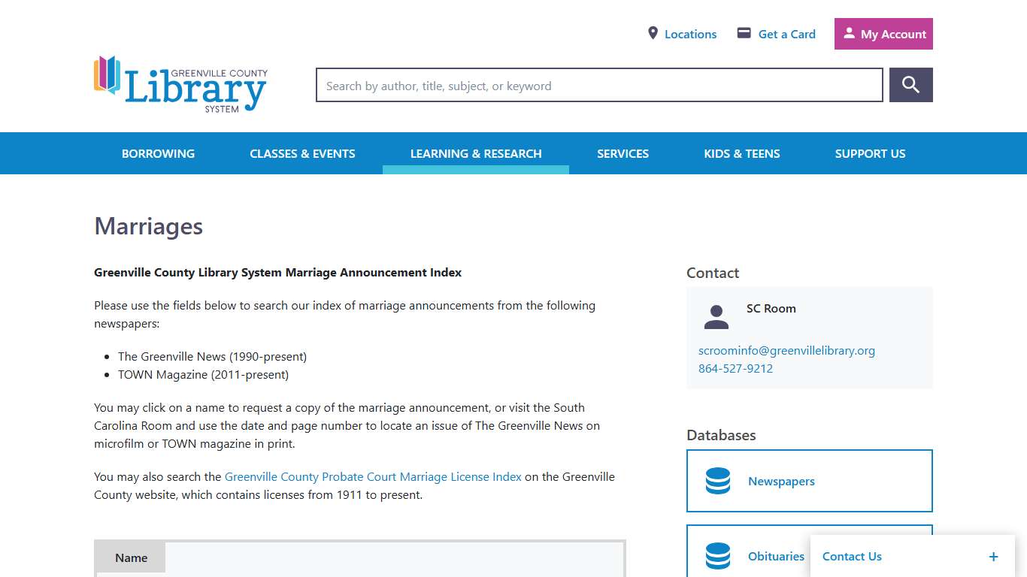Open the Learning & Research menu
1027x577 pixels.
[476, 153]
